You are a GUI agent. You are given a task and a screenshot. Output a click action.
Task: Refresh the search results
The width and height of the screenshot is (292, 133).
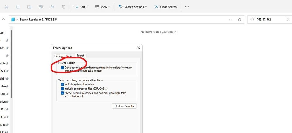point(239,20)
